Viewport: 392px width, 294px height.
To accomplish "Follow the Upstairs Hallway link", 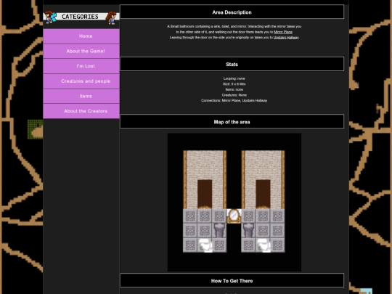I will (286, 38).
